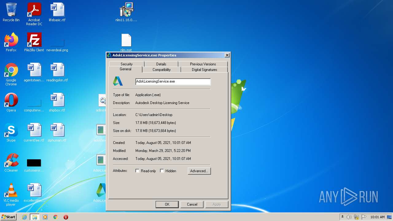Show hidden tray icons arrow

click(x=342, y=217)
